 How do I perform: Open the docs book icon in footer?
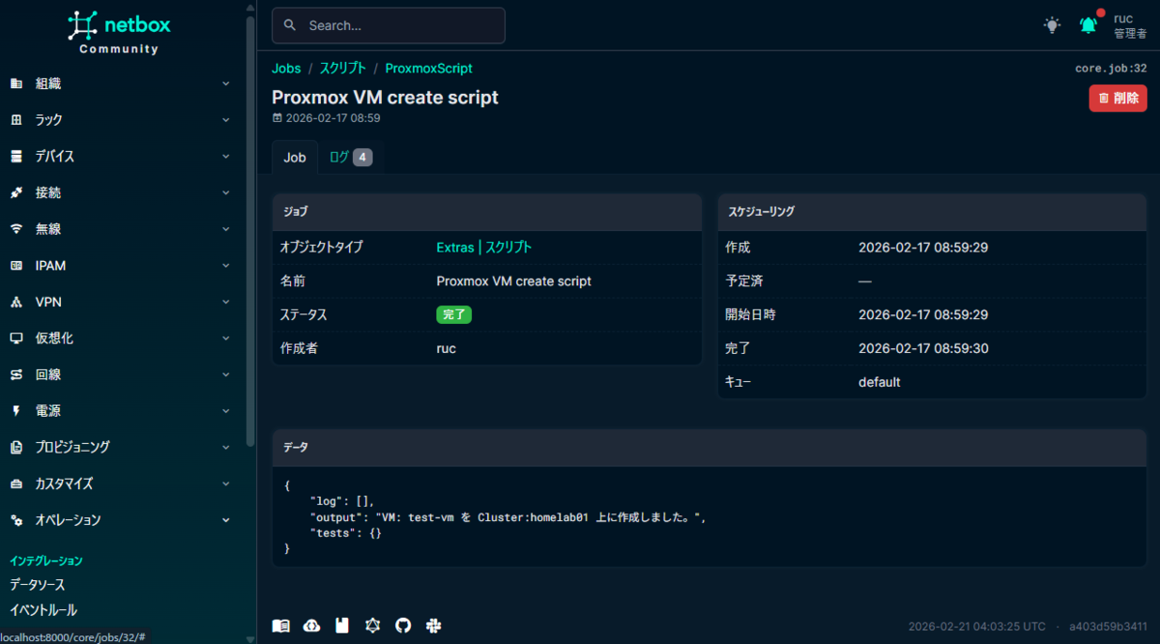pyautogui.click(x=280, y=626)
